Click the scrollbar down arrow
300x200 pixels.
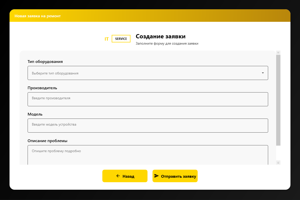[x=278, y=162]
